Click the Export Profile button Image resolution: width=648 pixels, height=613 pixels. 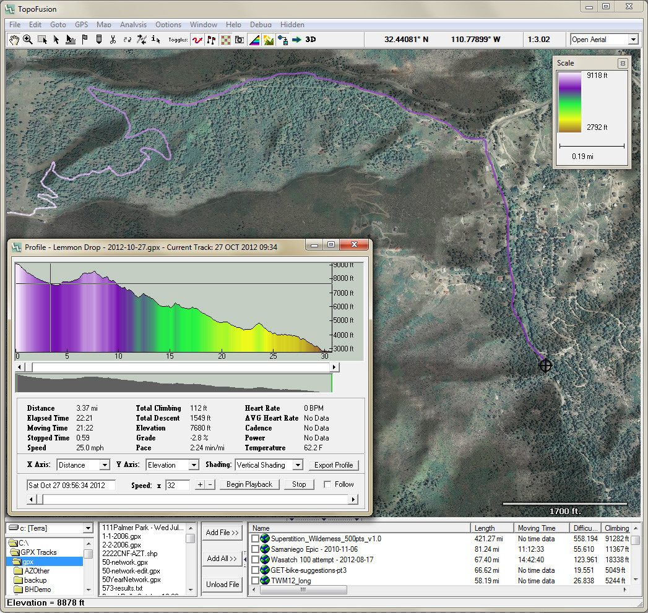[x=334, y=465]
